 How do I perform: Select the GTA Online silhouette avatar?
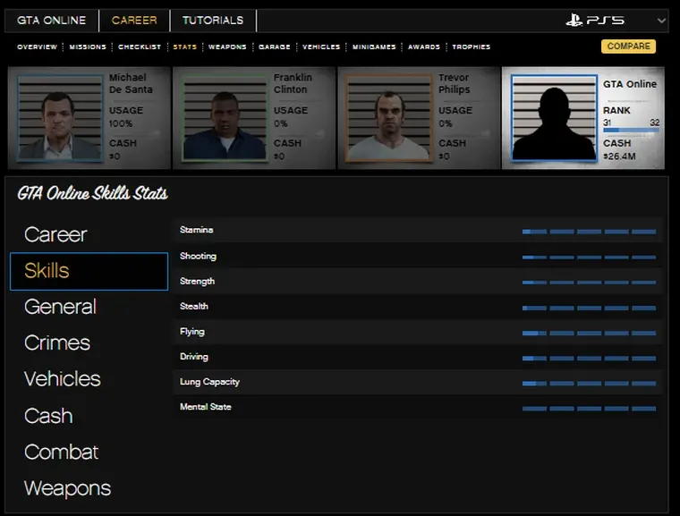(x=554, y=117)
